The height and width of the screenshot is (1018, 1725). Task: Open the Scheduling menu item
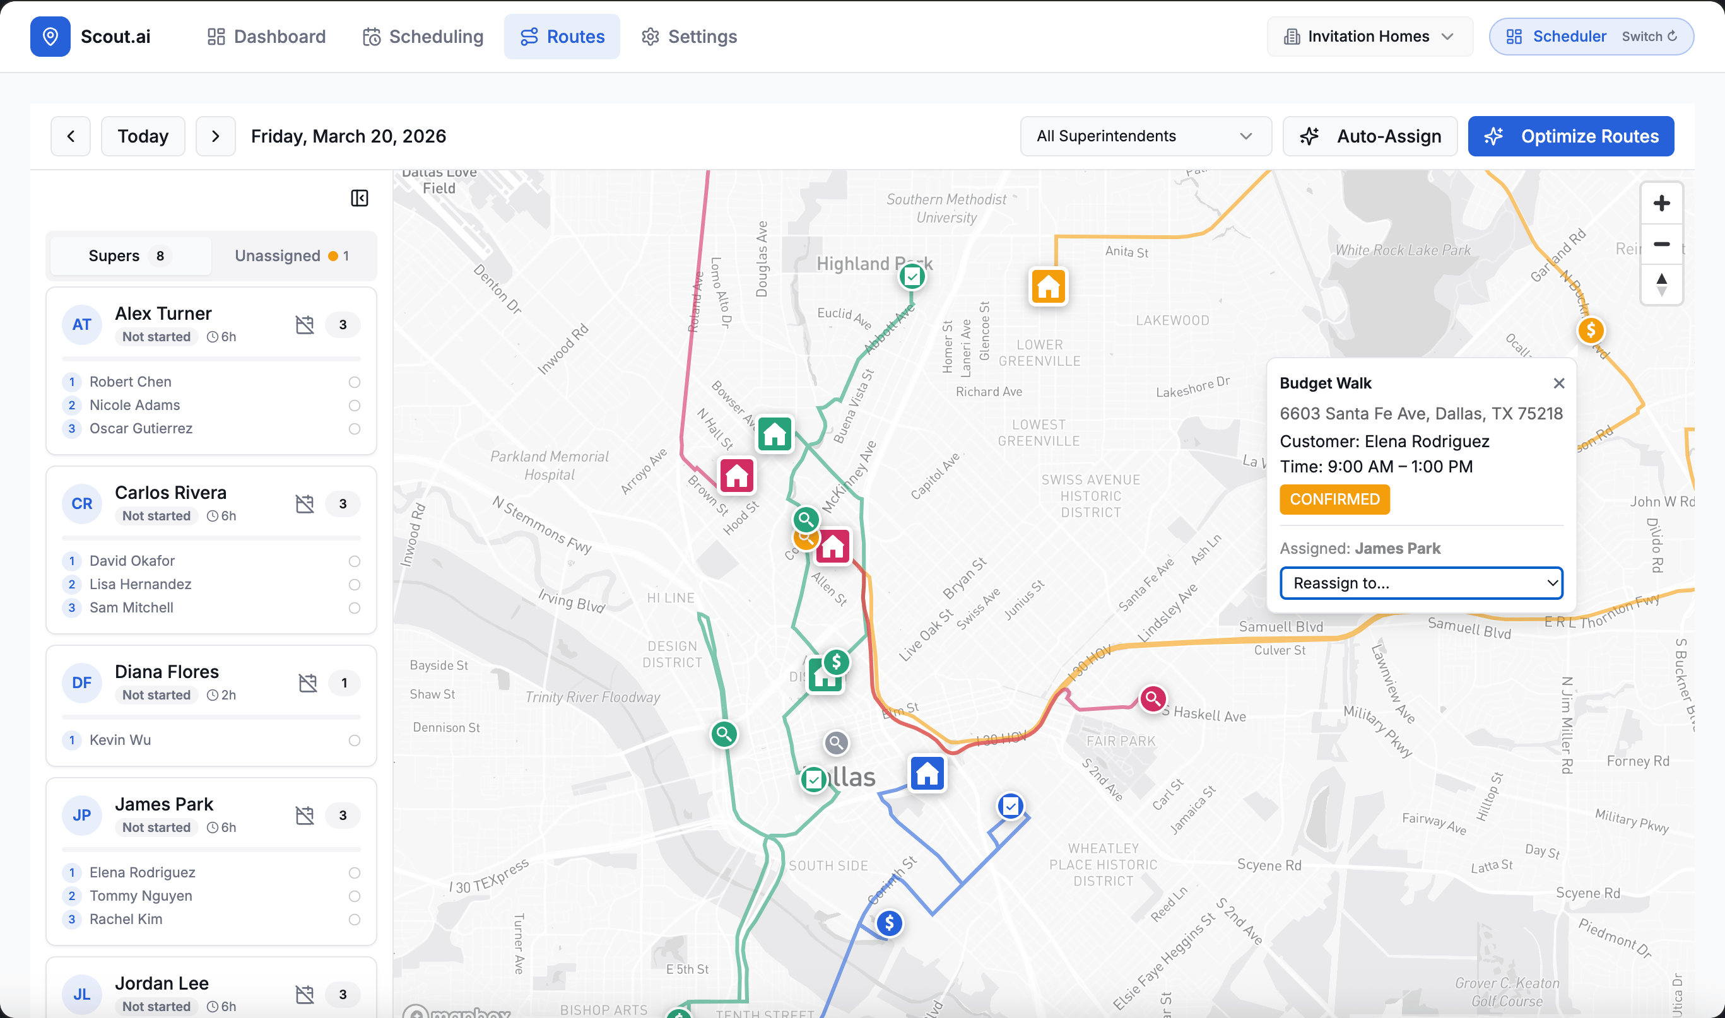point(423,37)
